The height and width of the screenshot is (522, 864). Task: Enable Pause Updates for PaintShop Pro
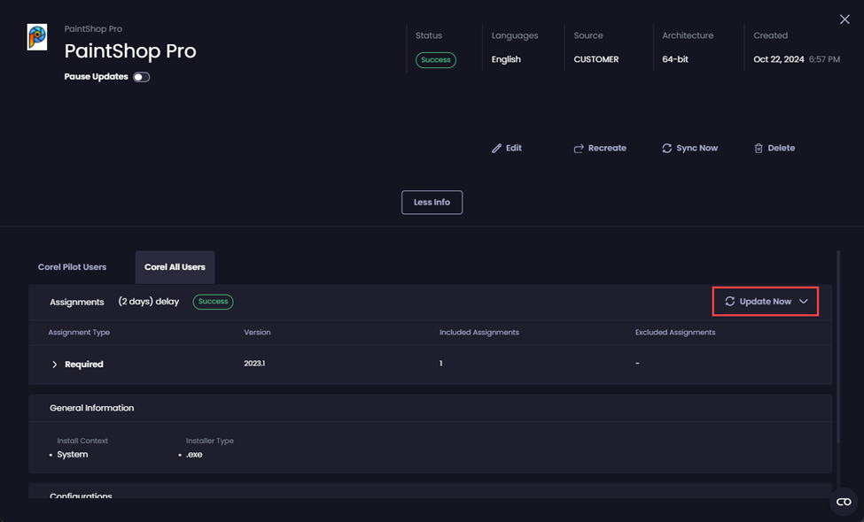140,77
